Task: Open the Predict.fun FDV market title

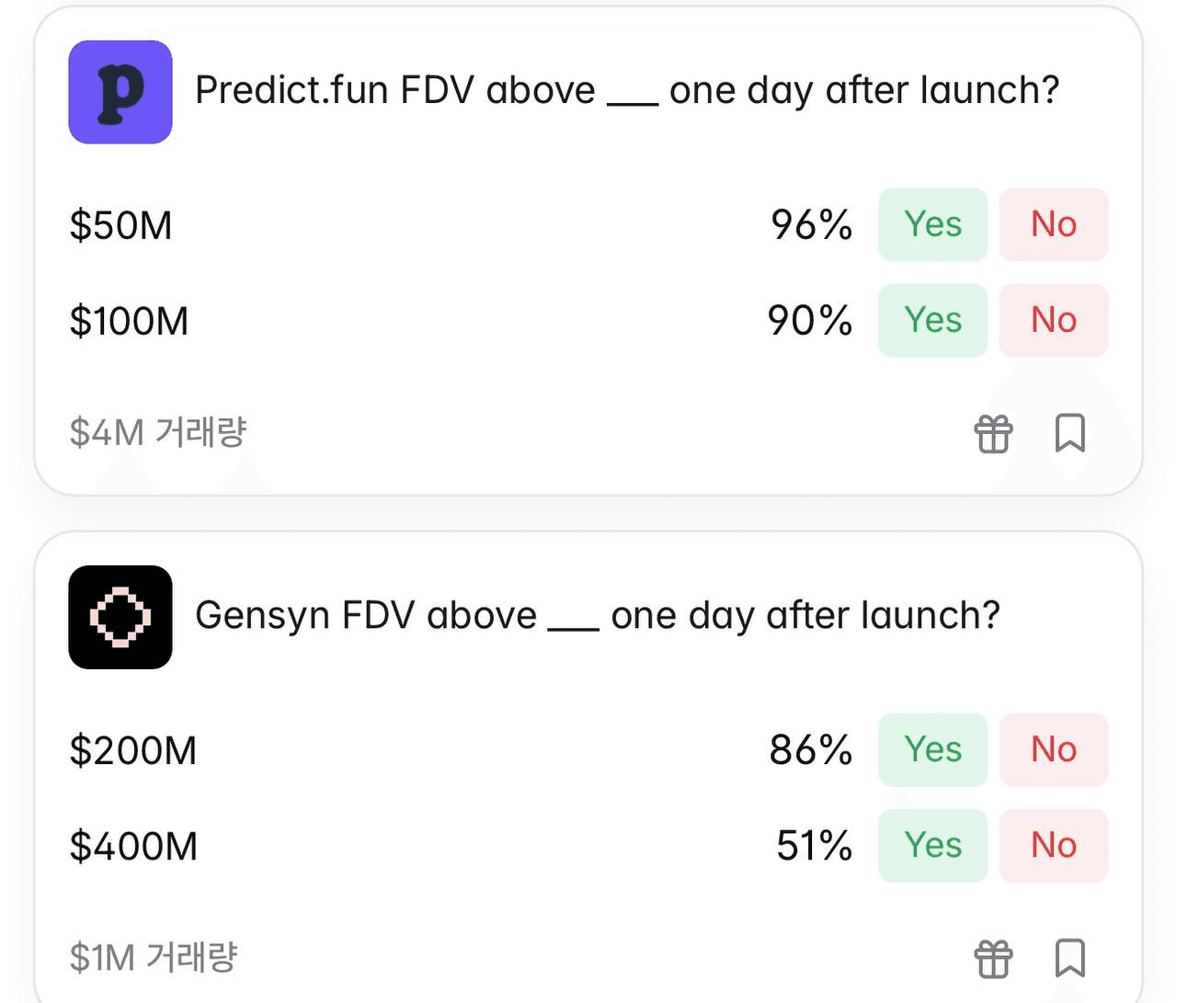Action: click(x=627, y=91)
